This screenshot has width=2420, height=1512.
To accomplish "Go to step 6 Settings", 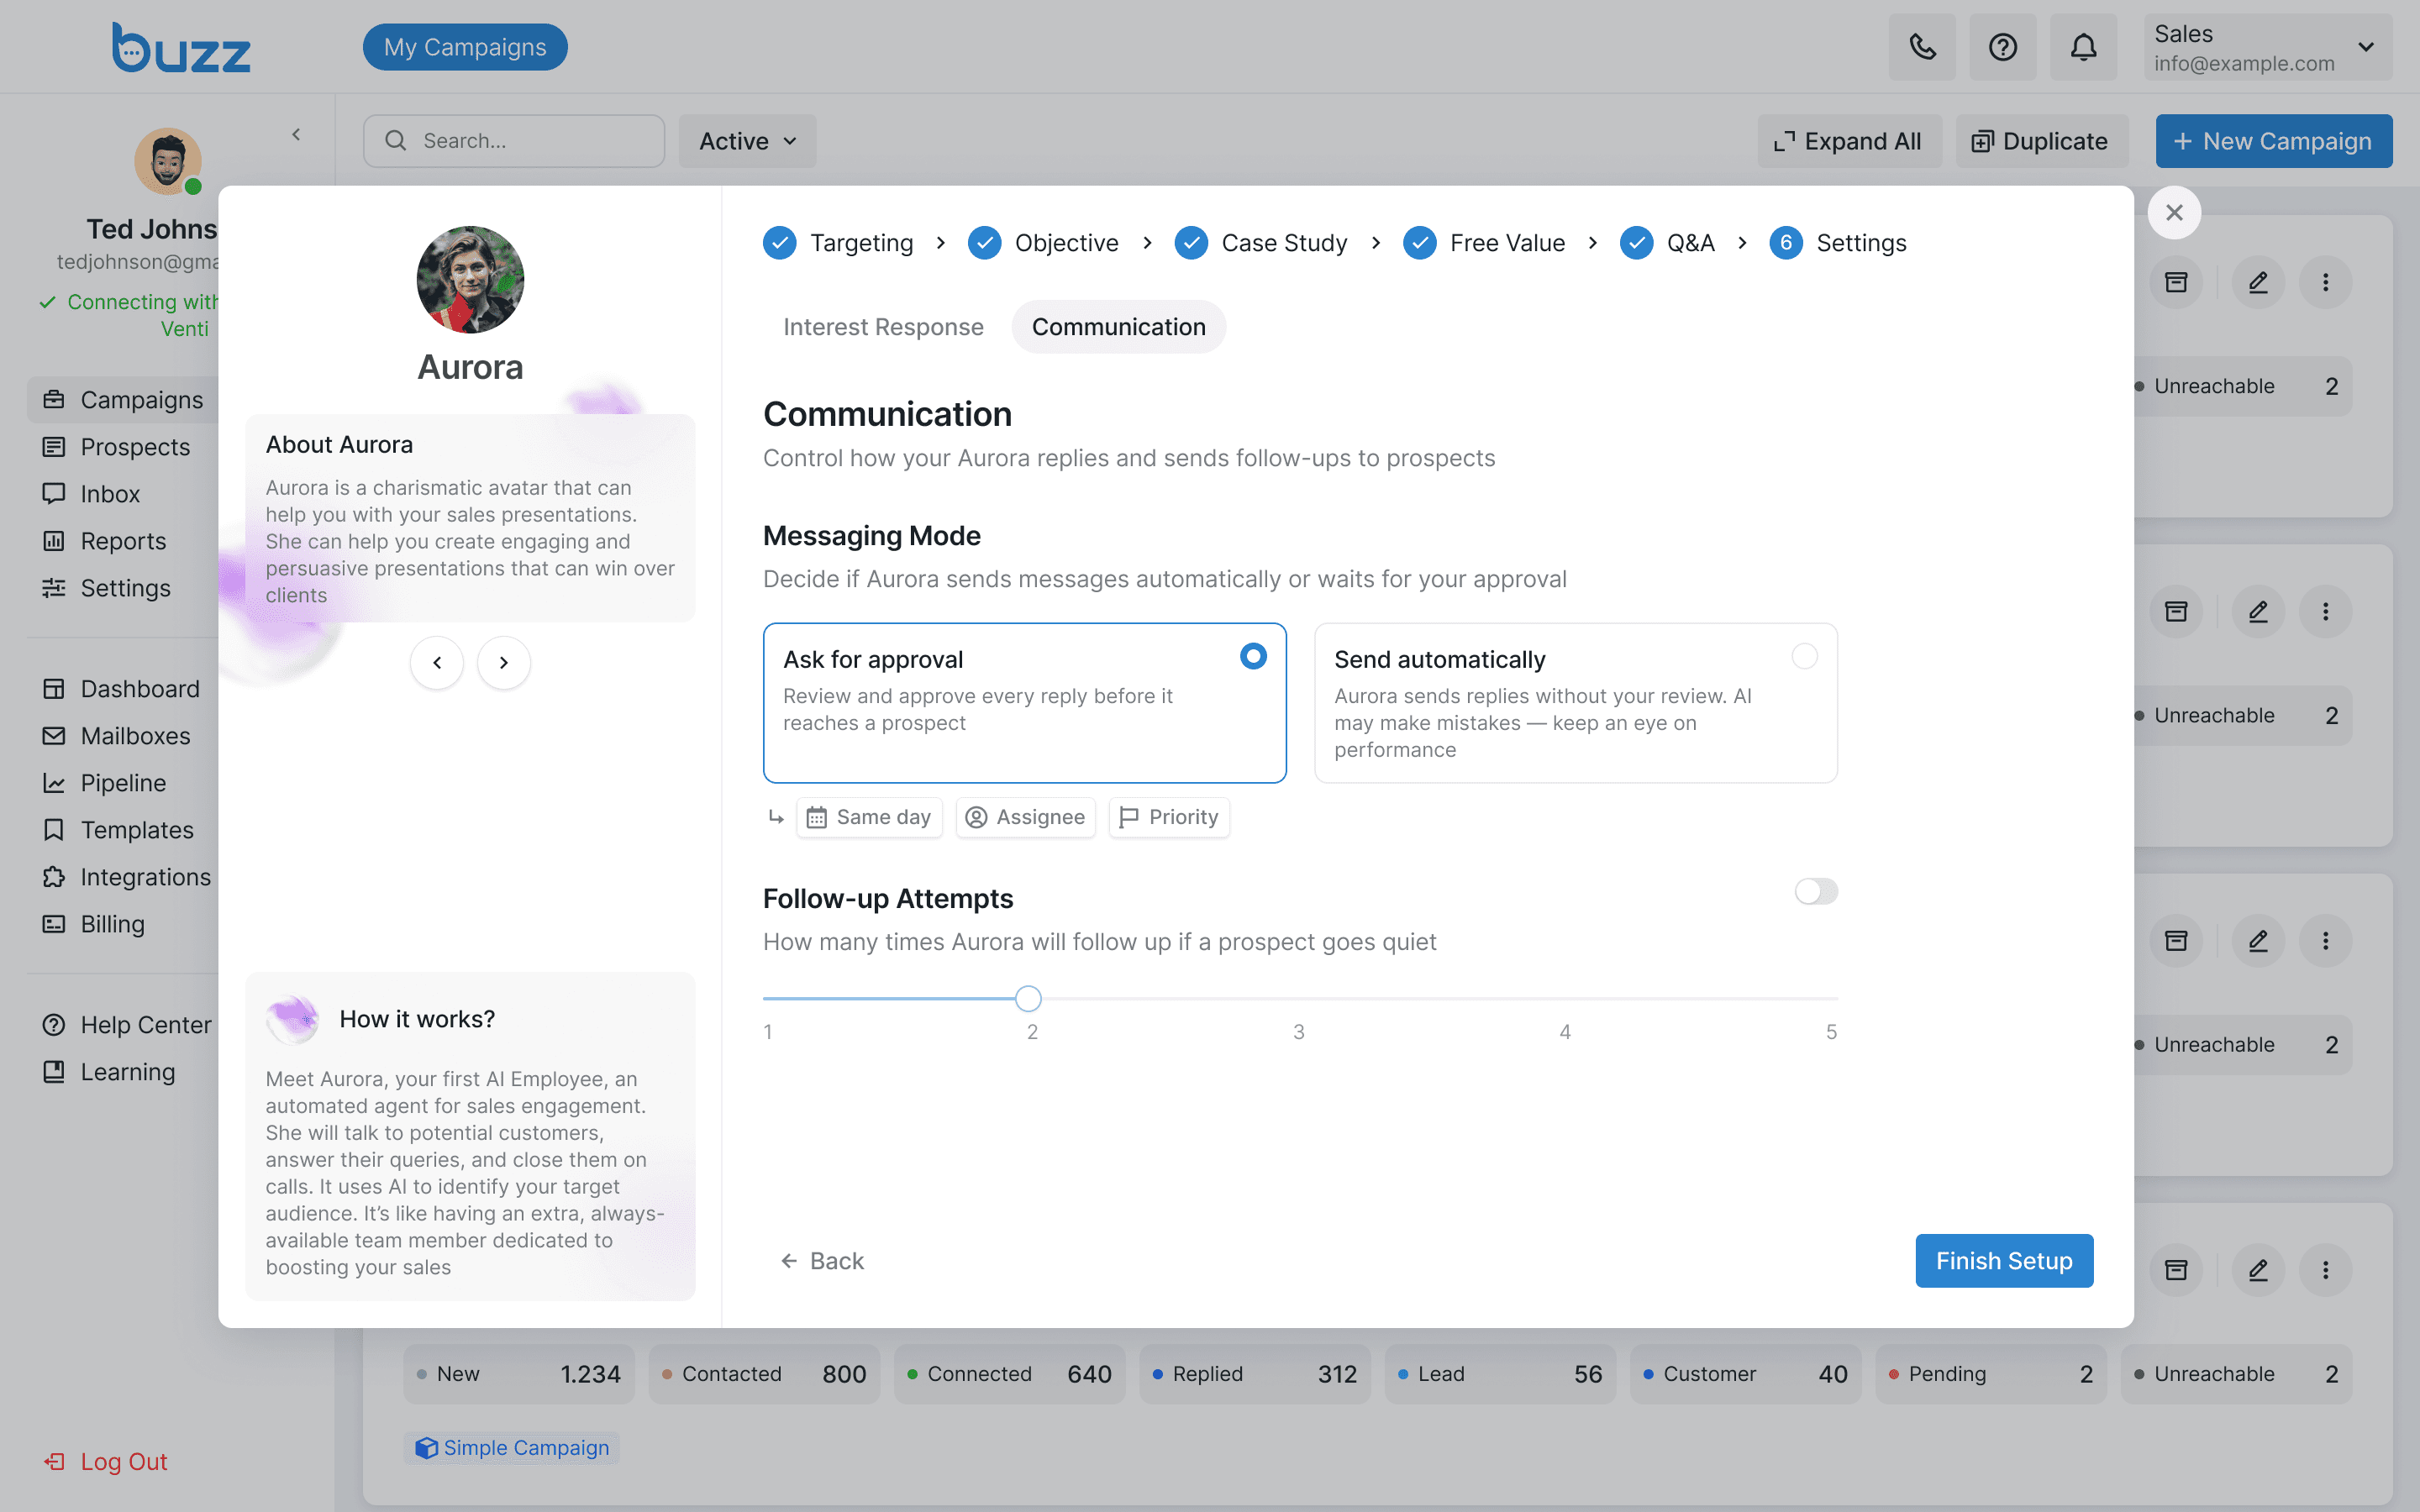I will [1838, 243].
